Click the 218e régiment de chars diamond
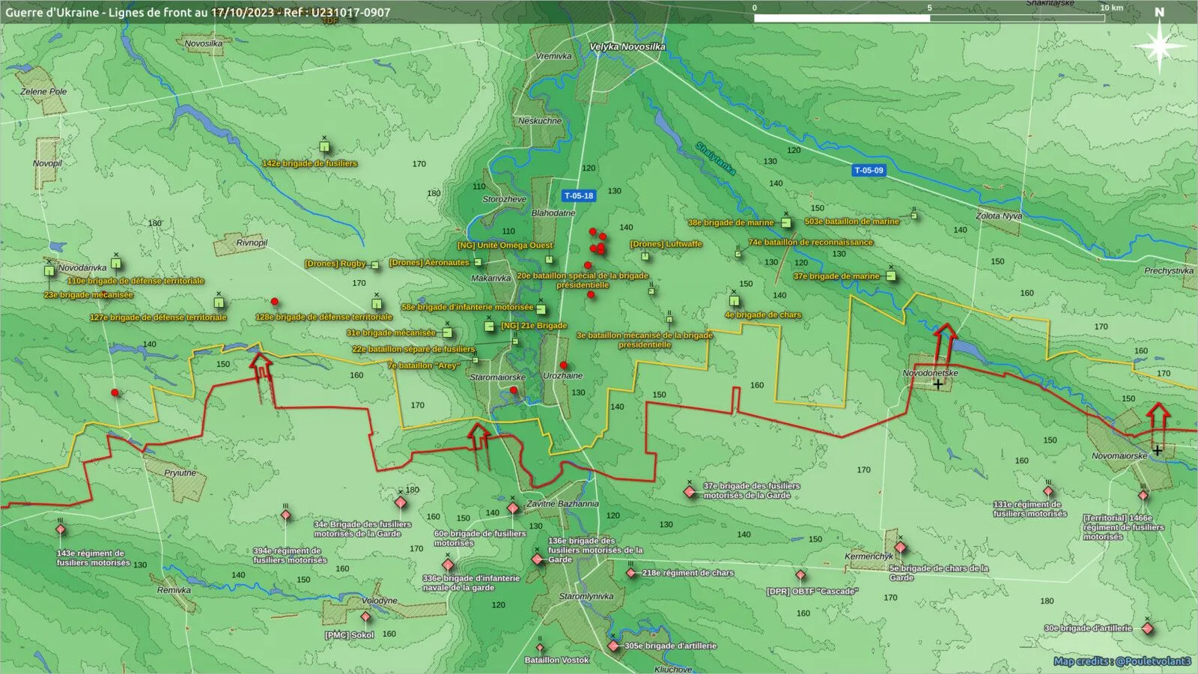Screen dimensions: 1198x674 click(631, 573)
